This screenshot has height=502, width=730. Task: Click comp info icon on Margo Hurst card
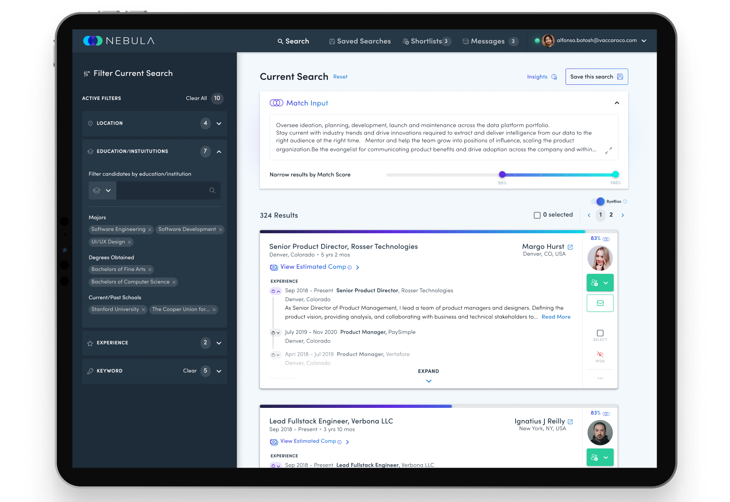(350, 268)
